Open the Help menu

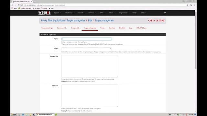coord(144,13)
